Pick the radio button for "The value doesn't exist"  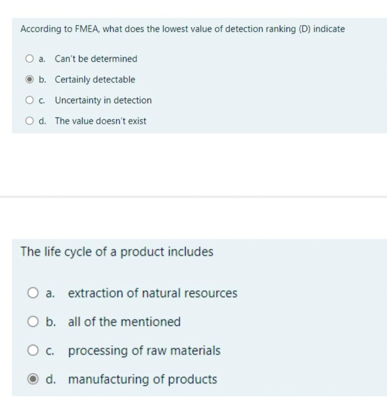click(x=30, y=121)
